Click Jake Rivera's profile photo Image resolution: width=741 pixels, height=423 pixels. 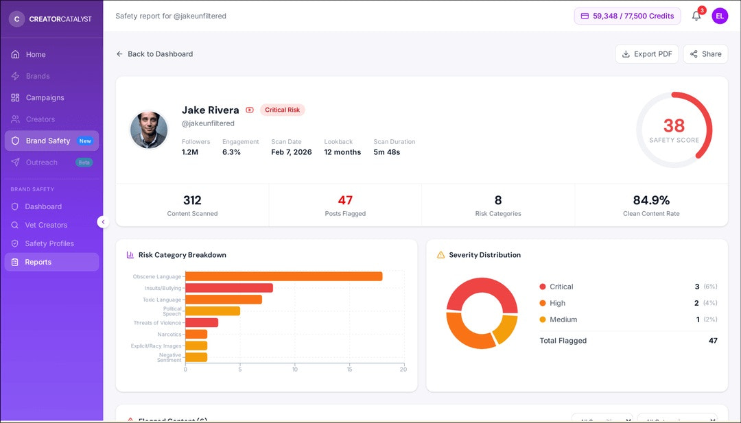click(x=149, y=130)
